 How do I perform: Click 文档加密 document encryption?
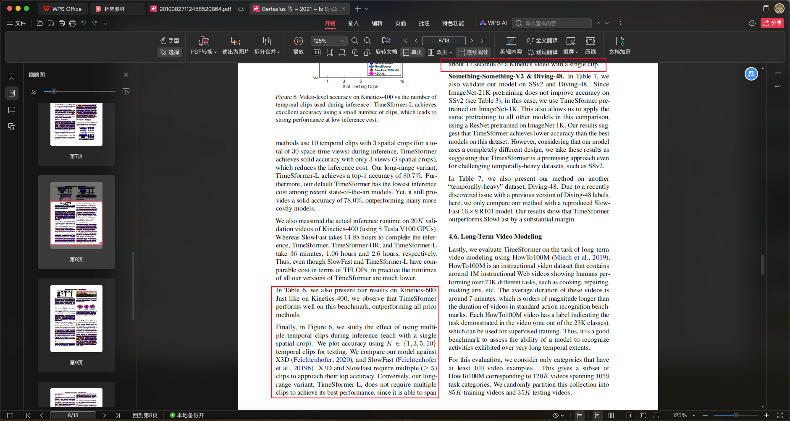(x=620, y=46)
